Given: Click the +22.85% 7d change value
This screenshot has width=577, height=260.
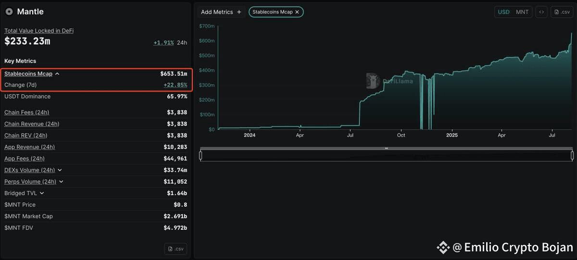Looking at the screenshot, I should 176,85.
